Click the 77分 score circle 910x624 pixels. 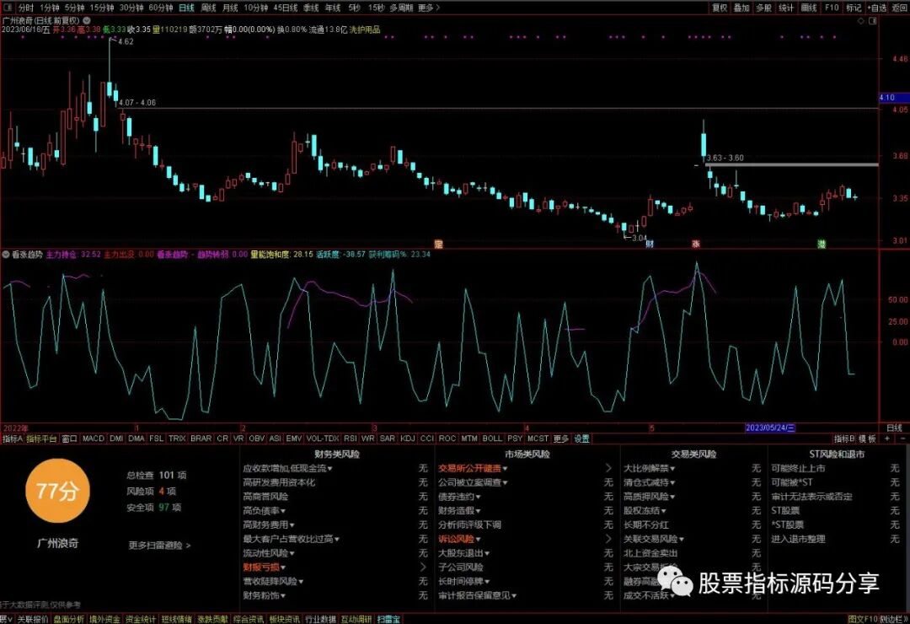pos(57,491)
